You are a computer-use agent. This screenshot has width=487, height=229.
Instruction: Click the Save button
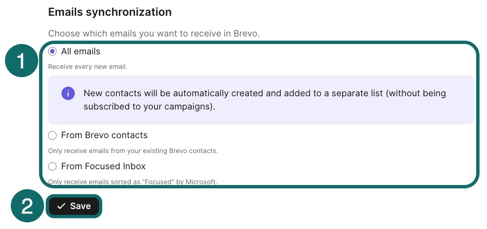pos(74,206)
